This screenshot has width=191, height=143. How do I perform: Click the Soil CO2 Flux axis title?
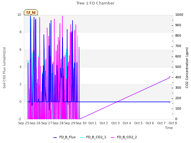[x=4, y=68]
